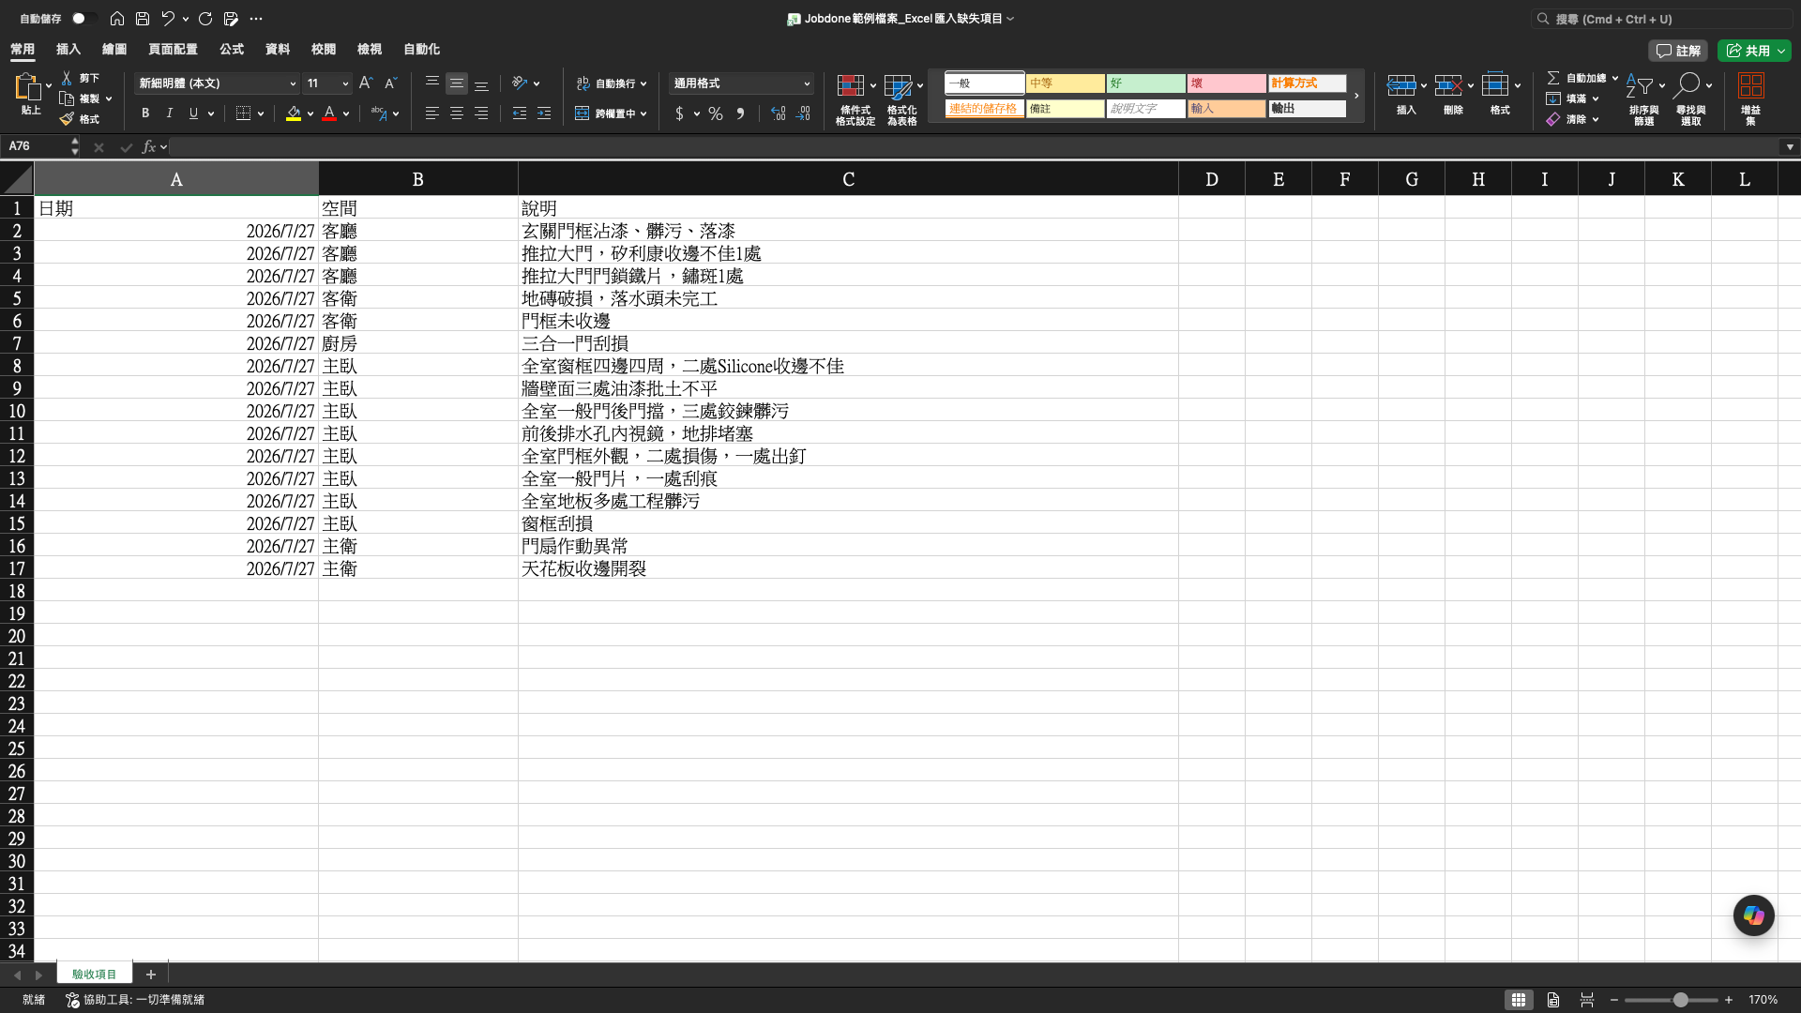Open Conditional Formatting (條件式格式設定)
The image size is (1801, 1013).
click(x=855, y=99)
